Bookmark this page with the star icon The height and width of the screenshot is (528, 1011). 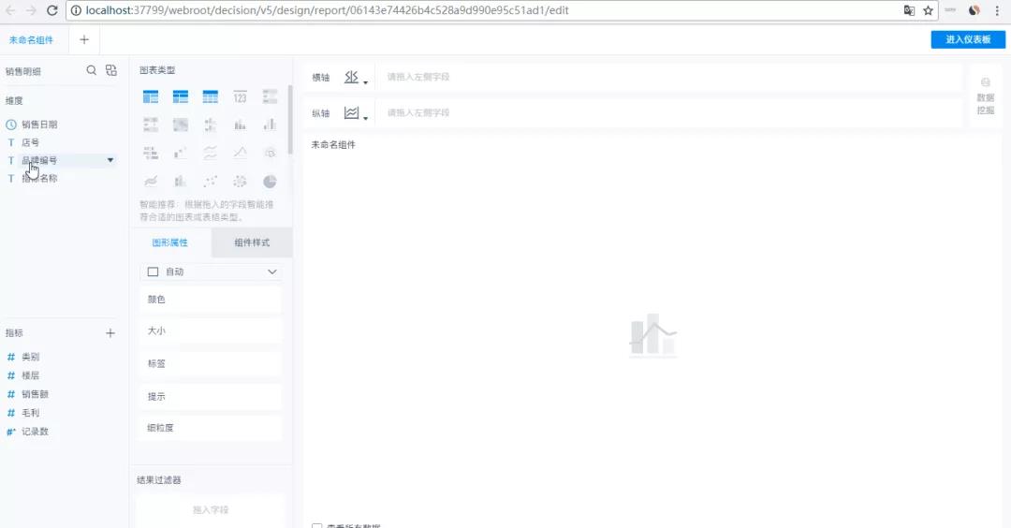click(929, 10)
